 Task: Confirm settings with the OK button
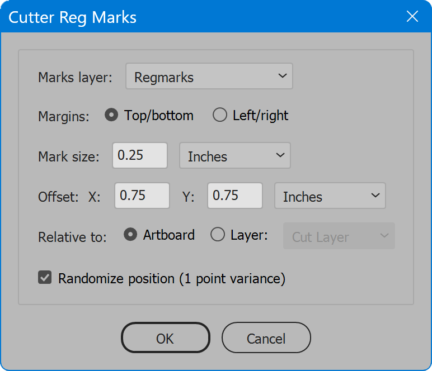click(x=165, y=338)
